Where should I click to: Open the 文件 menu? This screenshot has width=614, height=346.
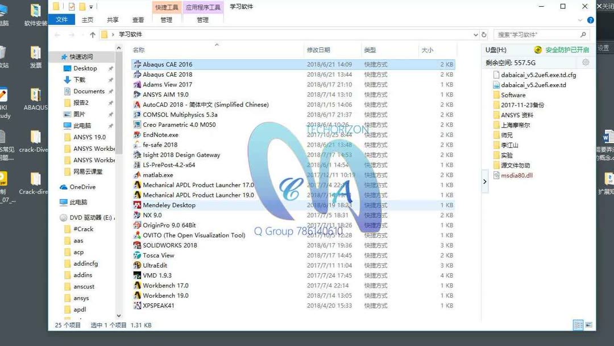pos(62,19)
